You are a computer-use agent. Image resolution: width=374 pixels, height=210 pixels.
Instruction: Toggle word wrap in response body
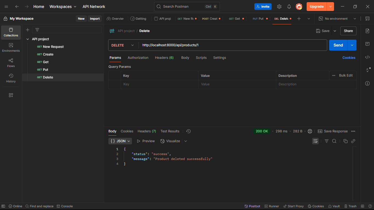(x=315, y=141)
